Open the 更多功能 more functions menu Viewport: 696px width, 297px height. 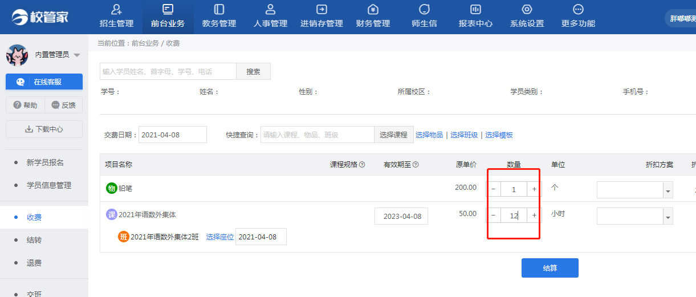tap(578, 17)
